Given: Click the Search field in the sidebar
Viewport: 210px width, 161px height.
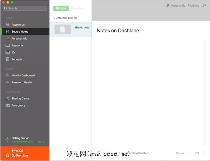Looking at the screenshot, I should [x=25, y=8].
